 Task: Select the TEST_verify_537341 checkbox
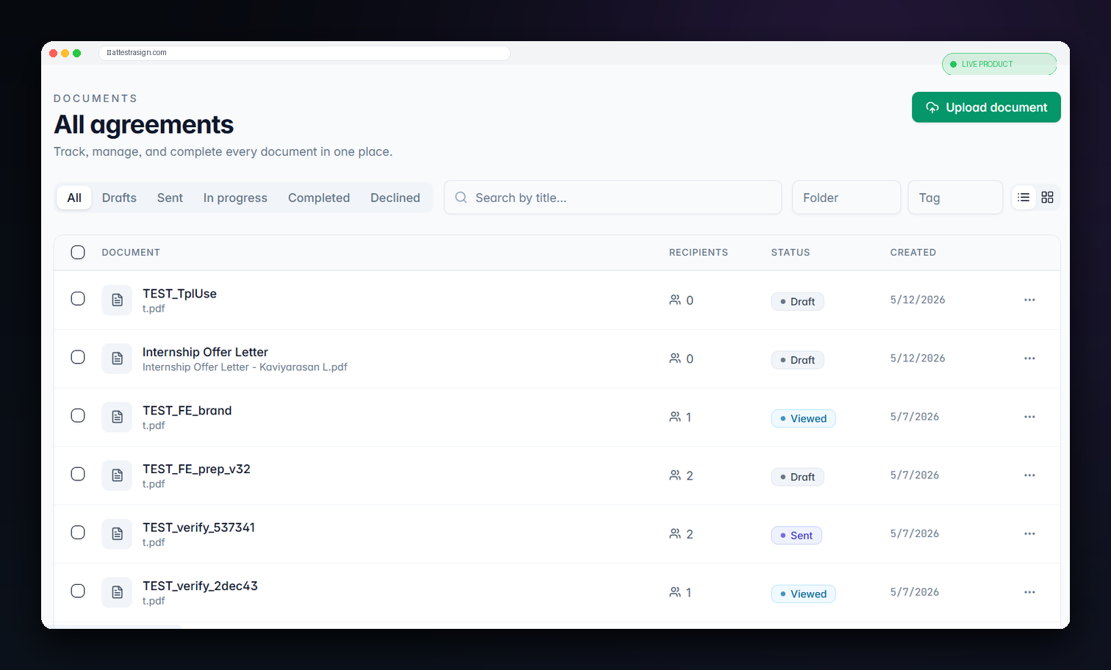78,532
